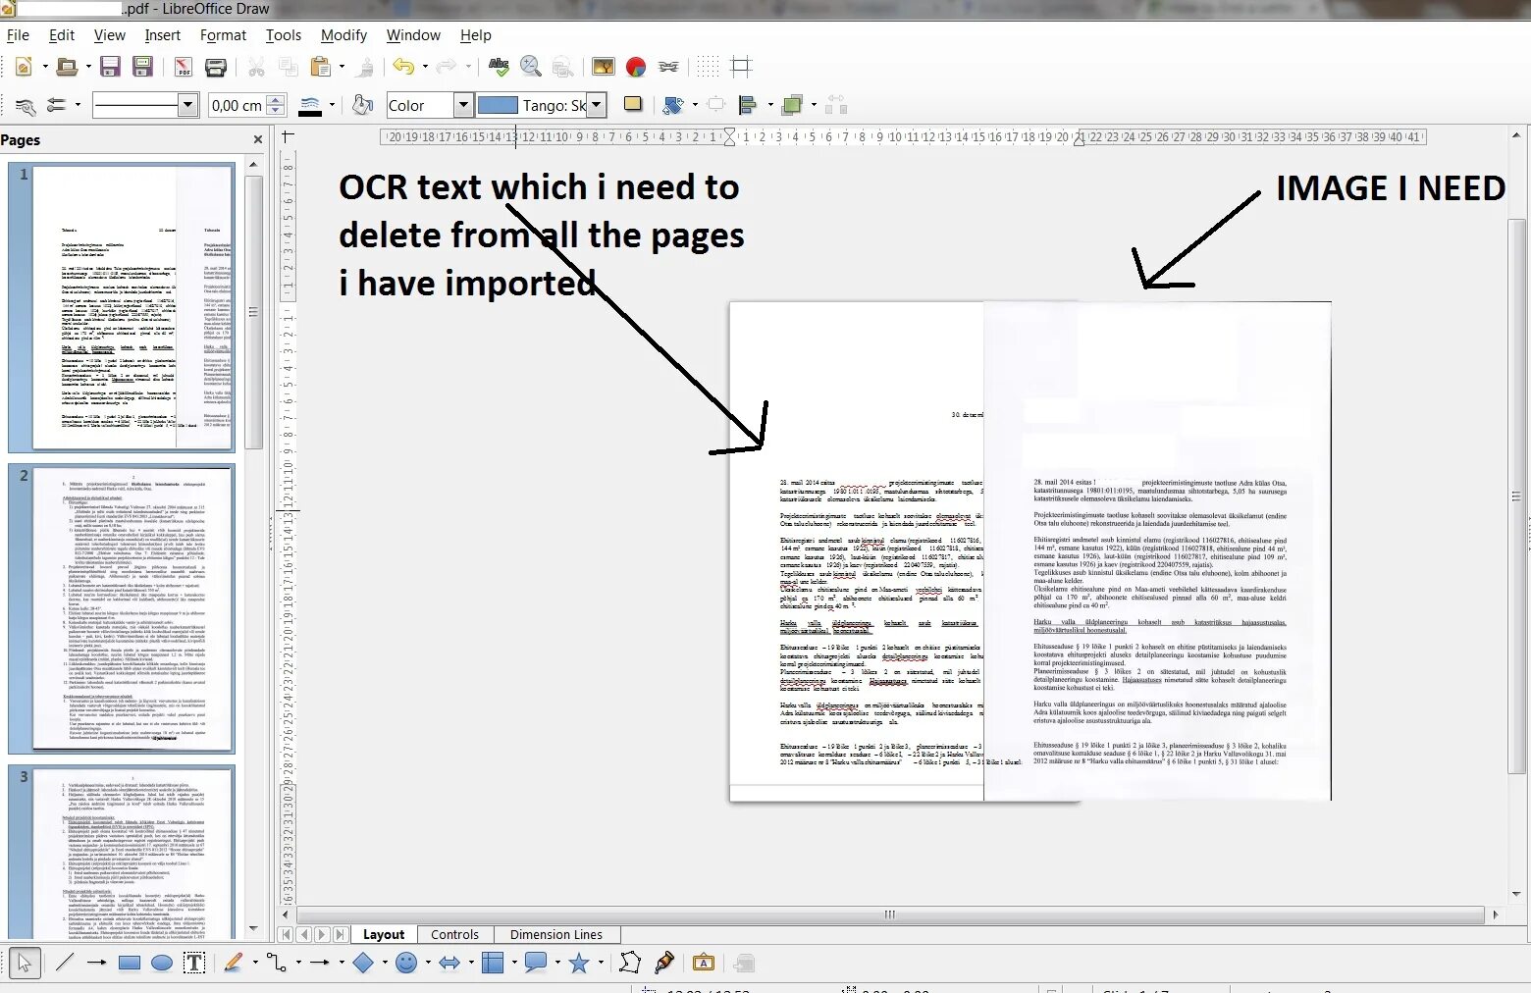The width and height of the screenshot is (1531, 993).
Task: Insert a chart using the pie chart icon
Action: click(636, 67)
